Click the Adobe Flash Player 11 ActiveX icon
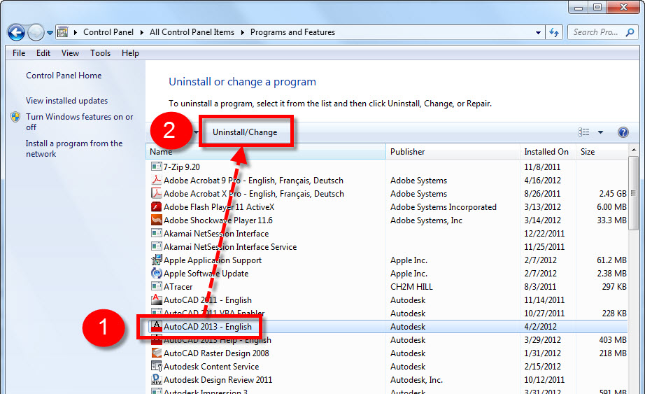This screenshot has height=394, width=645. (157, 207)
